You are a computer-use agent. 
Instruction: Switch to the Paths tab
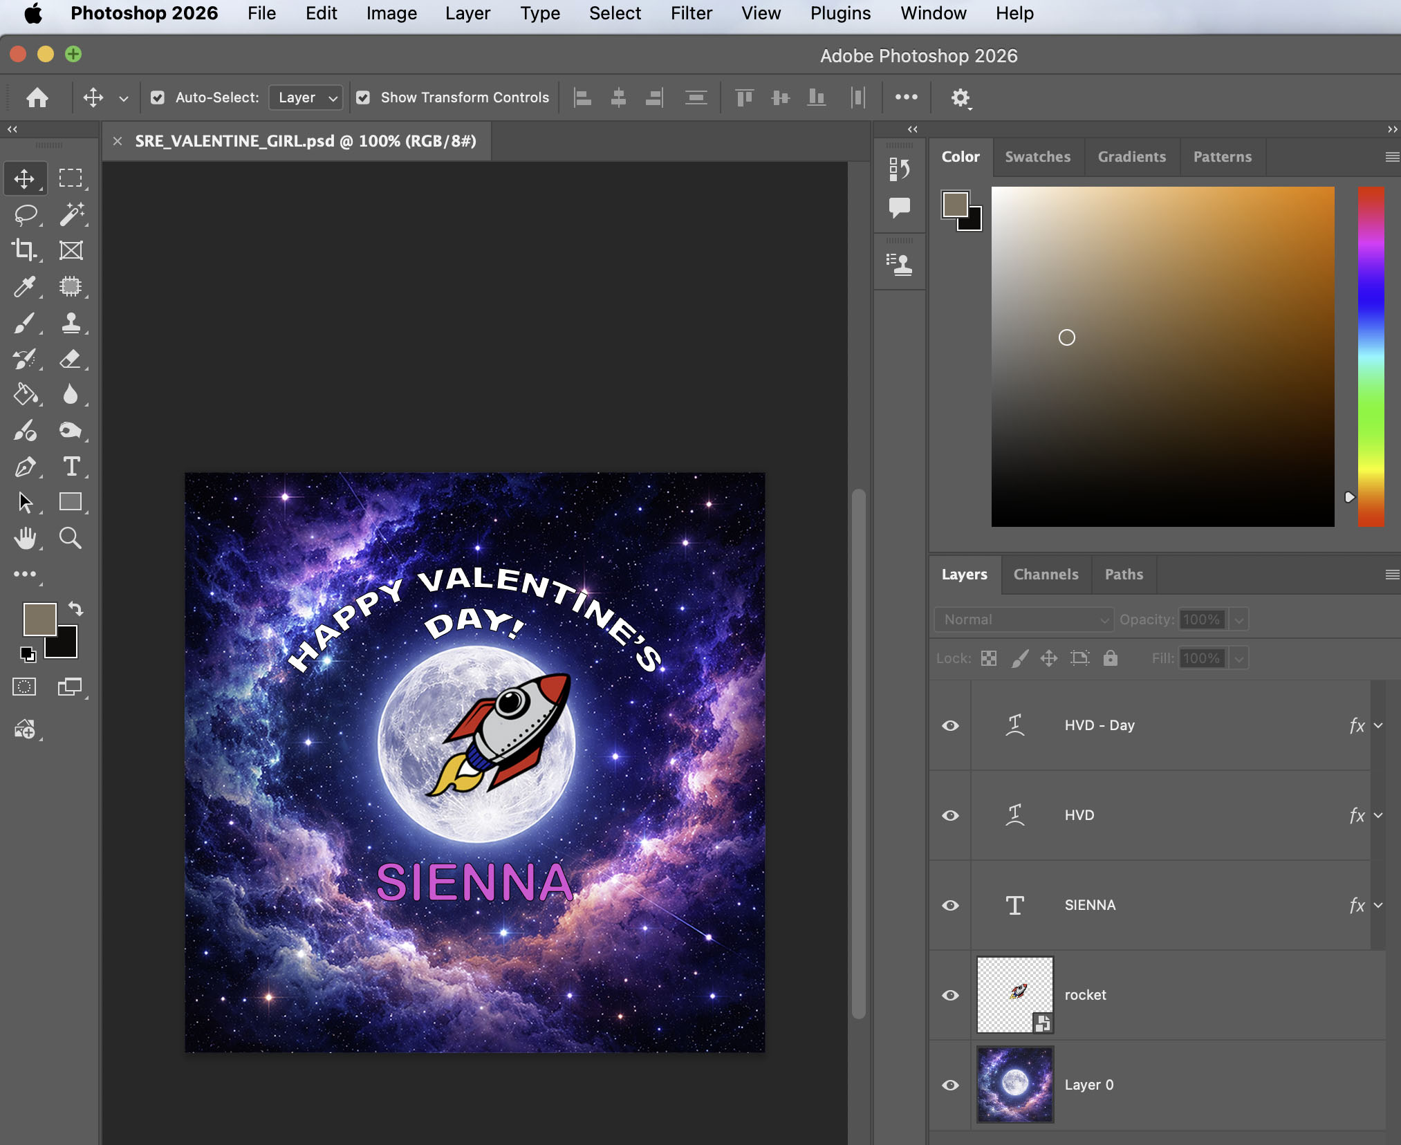point(1124,575)
